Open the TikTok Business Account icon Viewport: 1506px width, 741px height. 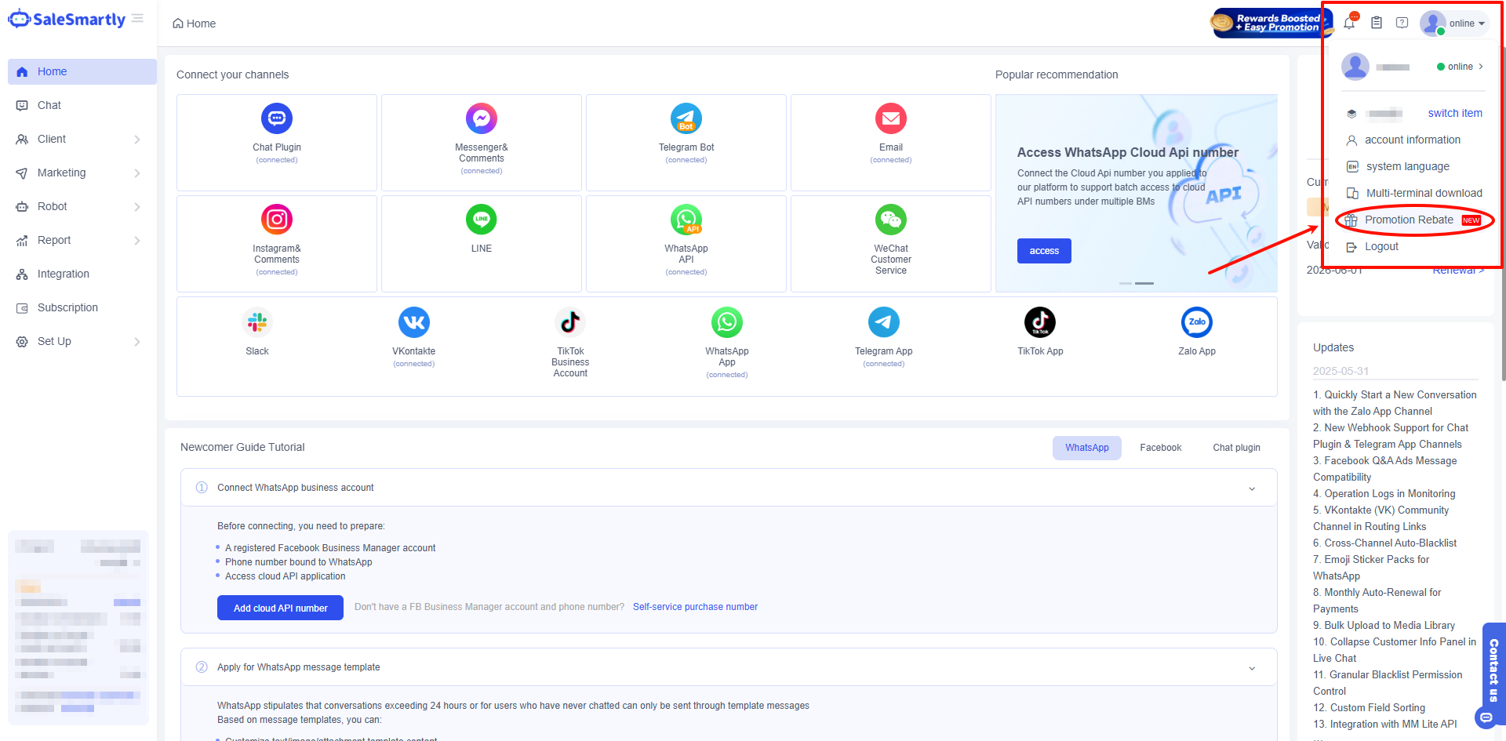[570, 322]
